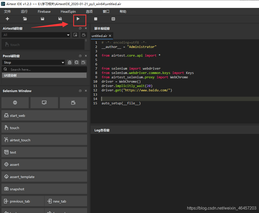This screenshot has height=213, width=259.
Task: Click the airtest_touch button
Action: (x=44, y=140)
